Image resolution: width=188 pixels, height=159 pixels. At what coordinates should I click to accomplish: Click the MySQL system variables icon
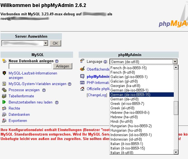coord(4,84)
